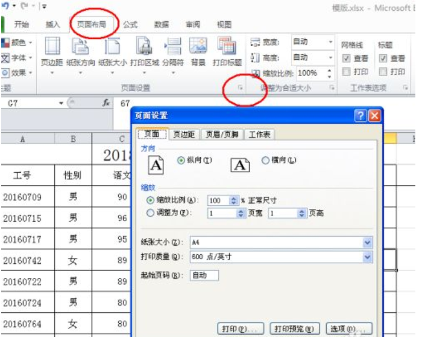Open the 打印区域 print area tool
Viewport: 422px width, 337px height.
point(145,56)
